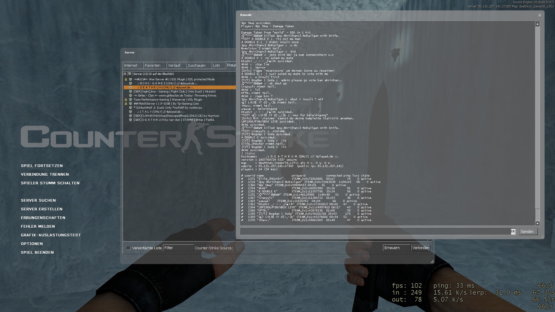Select the MatchServer 1 i7-32GB entry

click(180, 104)
